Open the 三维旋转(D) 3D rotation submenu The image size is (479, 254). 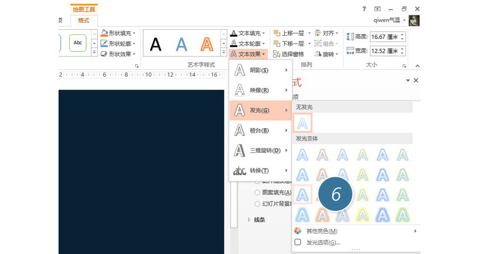(261, 150)
